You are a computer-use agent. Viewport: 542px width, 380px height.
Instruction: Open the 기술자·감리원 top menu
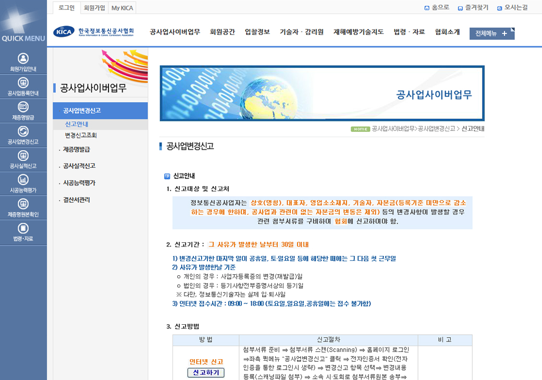coord(301,32)
